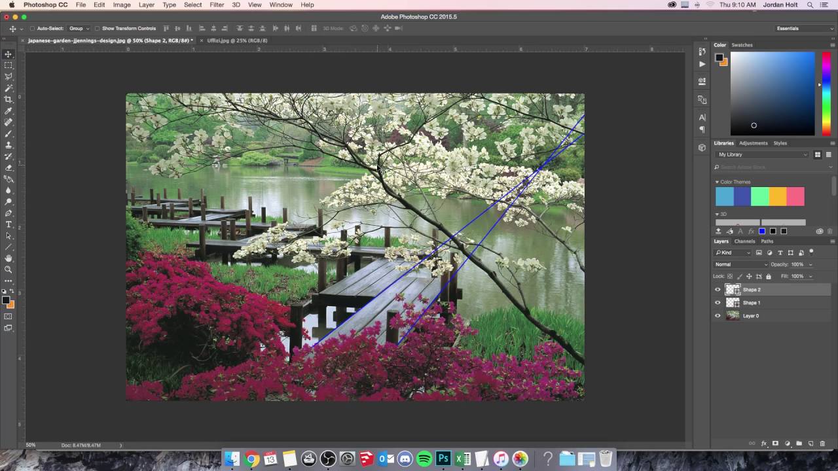This screenshot has width=838, height=471.
Task: Hide the Shape 2 layer
Action: point(718,290)
